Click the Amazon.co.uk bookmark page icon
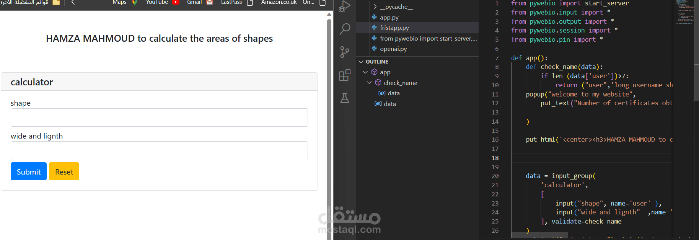699x240 pixels. [323, 2]
